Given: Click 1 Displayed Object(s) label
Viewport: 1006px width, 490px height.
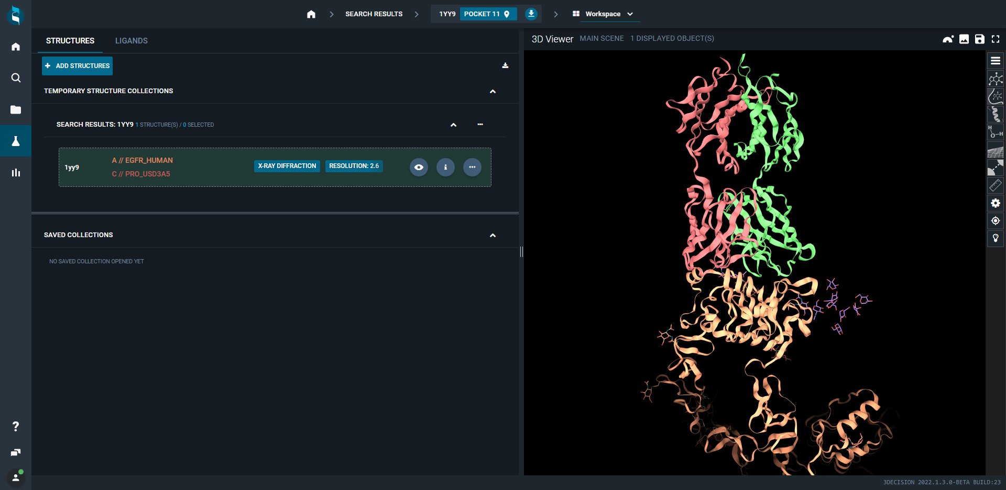Looking at the screenshot, I should click(x=672, y=38).
